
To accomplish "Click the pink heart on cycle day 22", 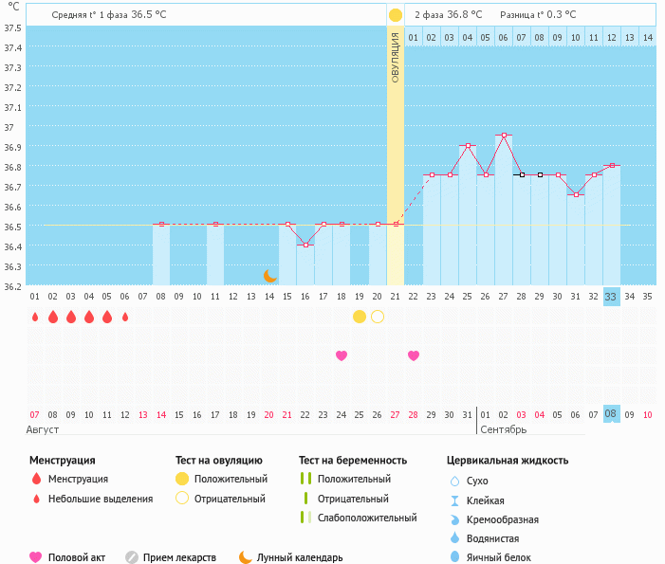I will pos(414,355).
